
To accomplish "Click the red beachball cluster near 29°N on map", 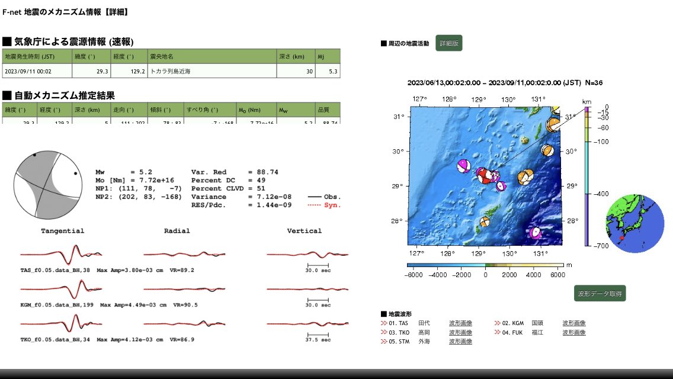I will [x=484, y=175].
